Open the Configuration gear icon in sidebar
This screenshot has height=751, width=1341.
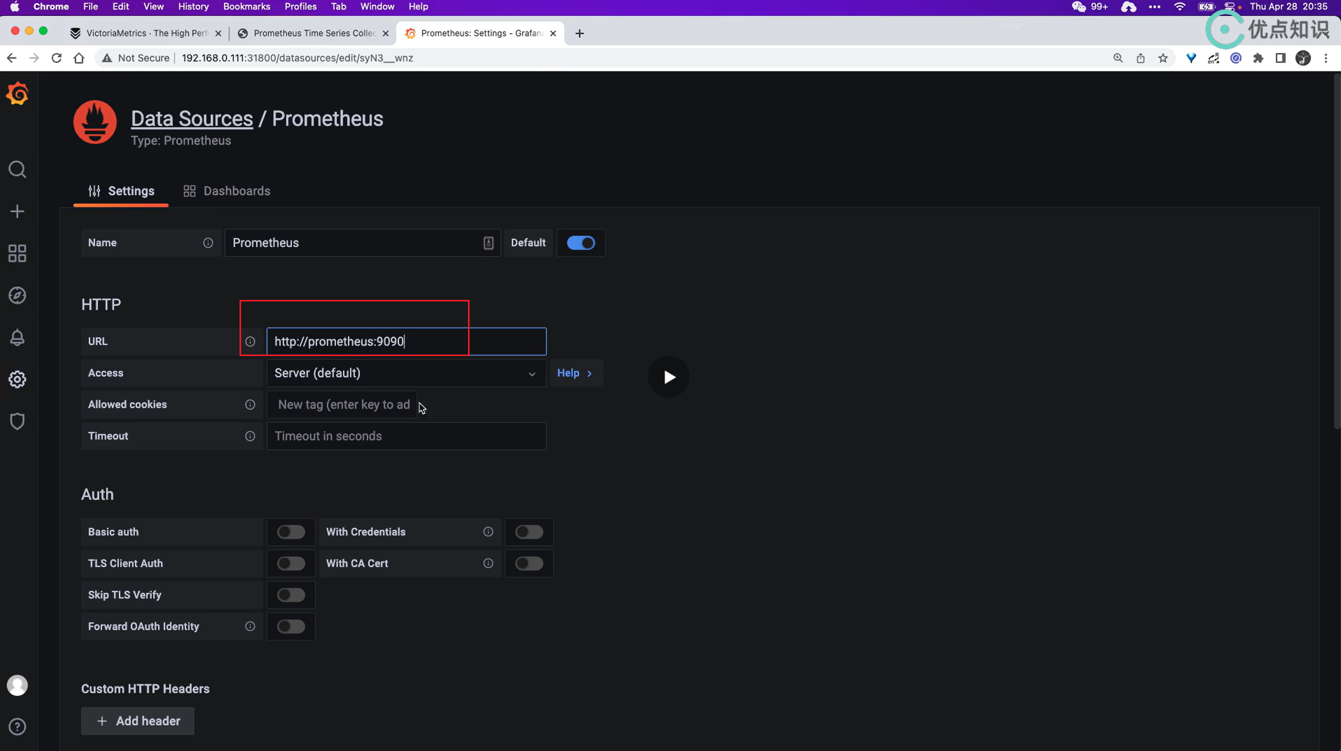(x=17, y=379)
